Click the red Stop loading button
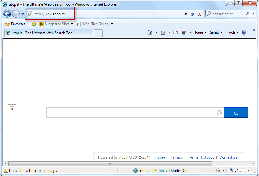 tap(200, 14)
